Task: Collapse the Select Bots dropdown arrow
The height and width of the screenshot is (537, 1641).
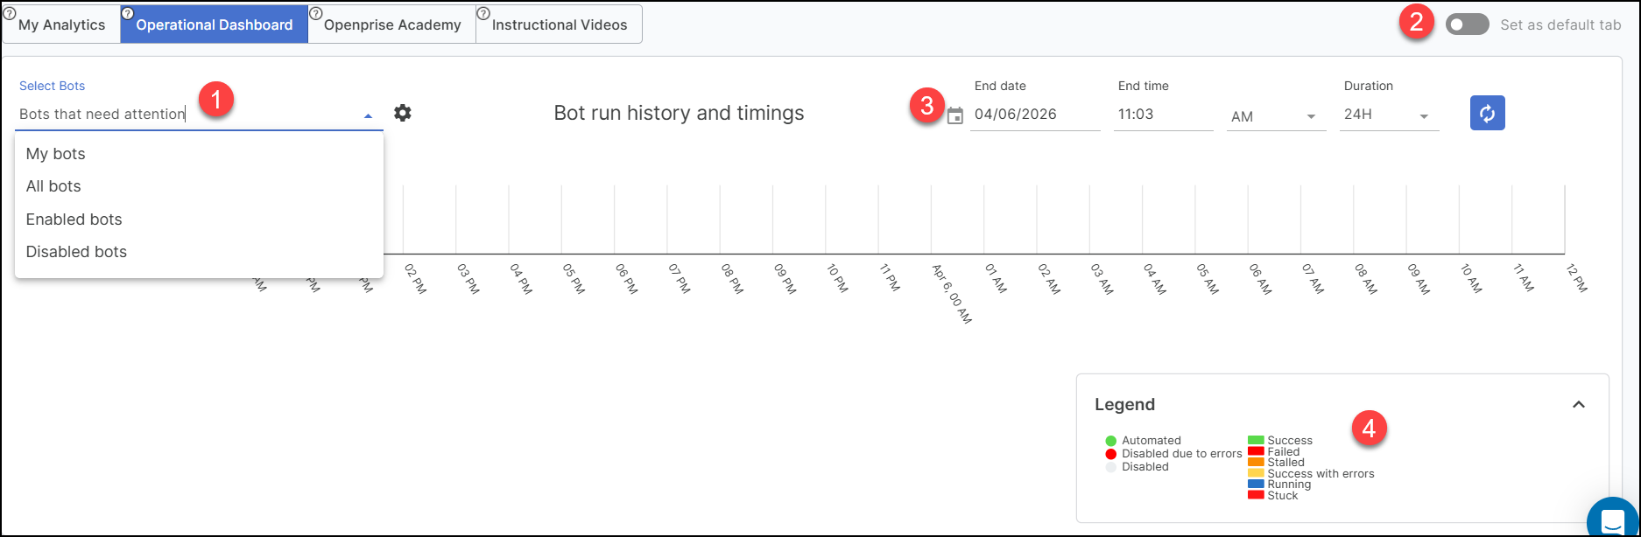Action: (x=368, y=115)
